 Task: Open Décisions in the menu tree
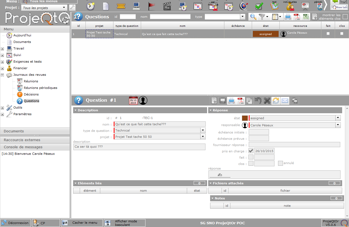tap(31, 94)
